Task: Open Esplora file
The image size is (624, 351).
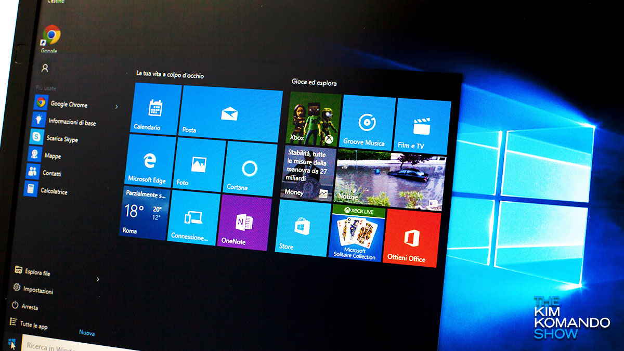Action: tap(33, 271)
